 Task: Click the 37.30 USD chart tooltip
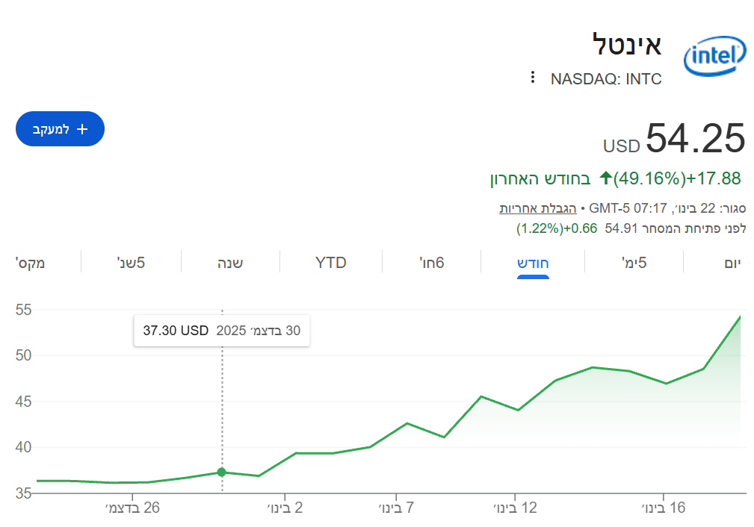coord(221,331)
